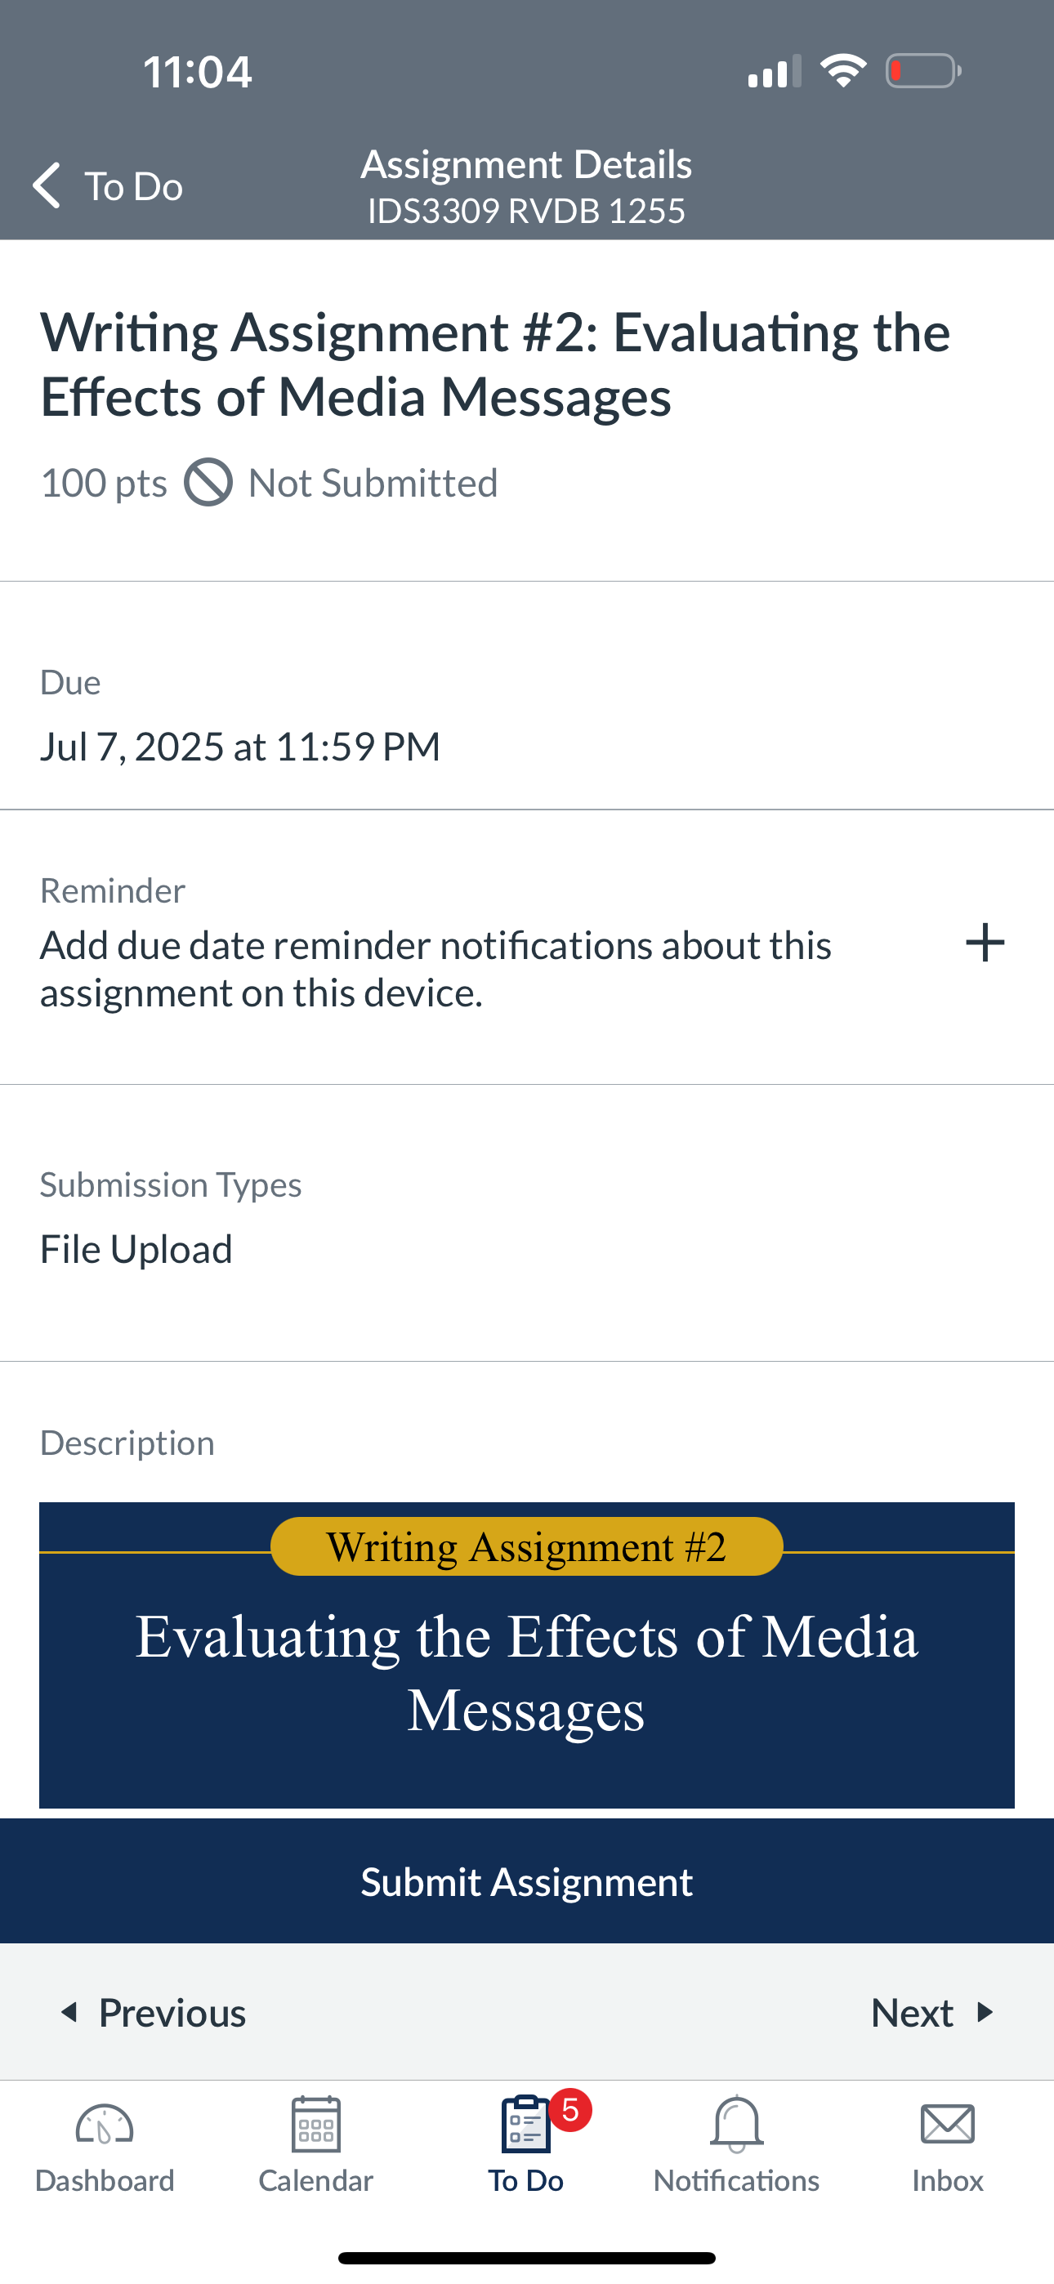Tap the back chevron to To Do
Image resolution: width=1054 pixels, height=2284 pixels.
tap(47, 185)
